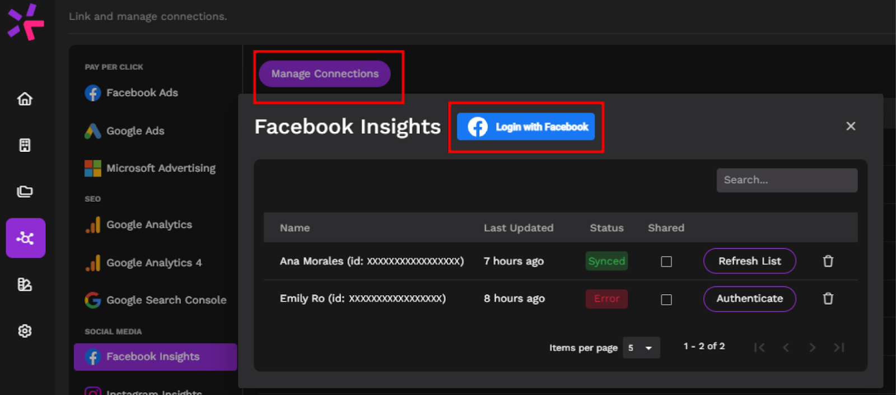This screenshot has height=395, width=896.
Task: Click the '7 hours ago' cell
Action: point(514,261)
